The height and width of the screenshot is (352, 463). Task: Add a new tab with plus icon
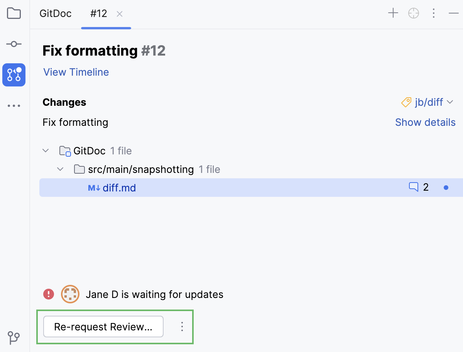393,14
